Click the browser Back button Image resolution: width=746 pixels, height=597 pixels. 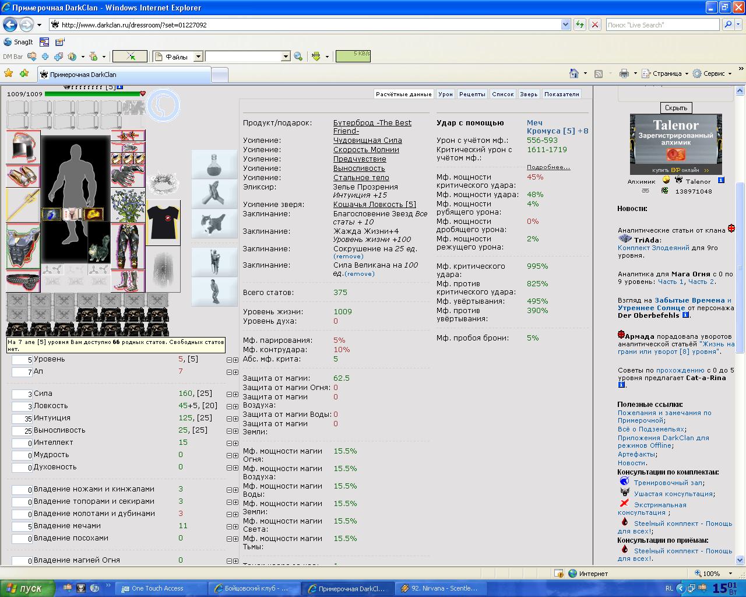coord(10,24)
